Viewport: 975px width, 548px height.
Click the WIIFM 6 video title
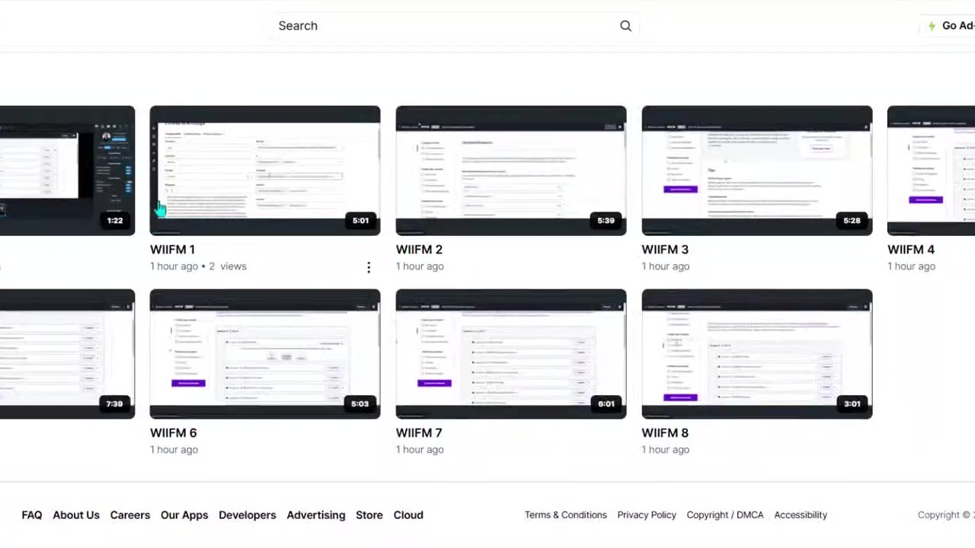pyautogui.click(x=173, y=433)
